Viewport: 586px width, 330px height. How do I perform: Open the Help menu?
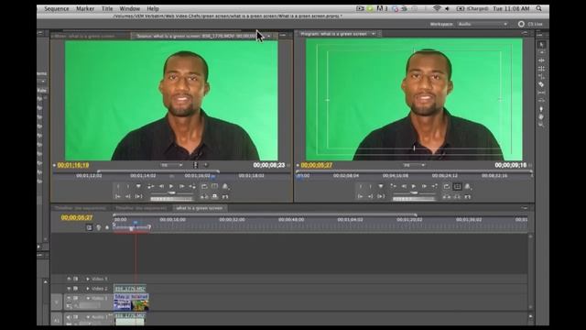click(153, 8)
